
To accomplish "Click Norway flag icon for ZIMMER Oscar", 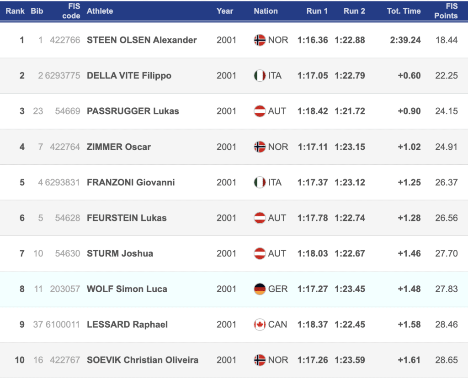I will pyautogui.click(x=260, y=147).
